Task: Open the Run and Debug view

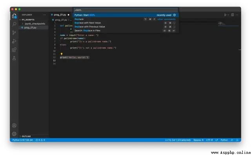Action: [x=14, y=41]
